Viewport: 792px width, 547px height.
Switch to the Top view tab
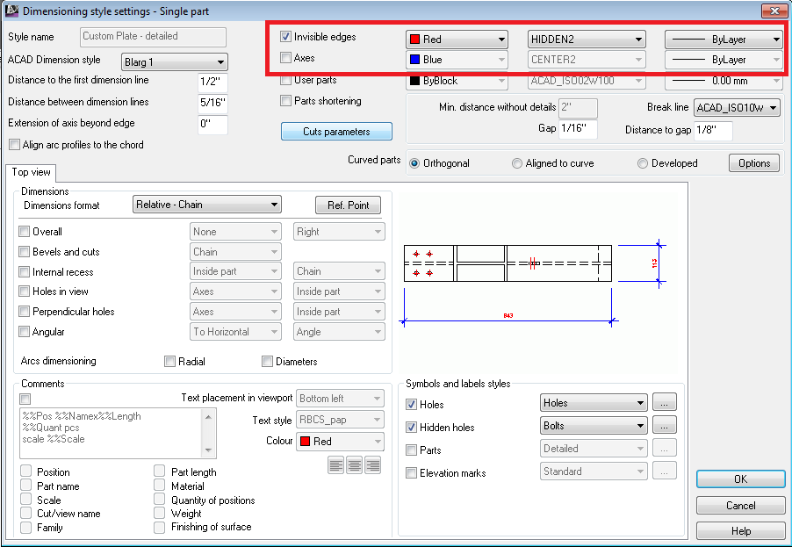(31, 173)
